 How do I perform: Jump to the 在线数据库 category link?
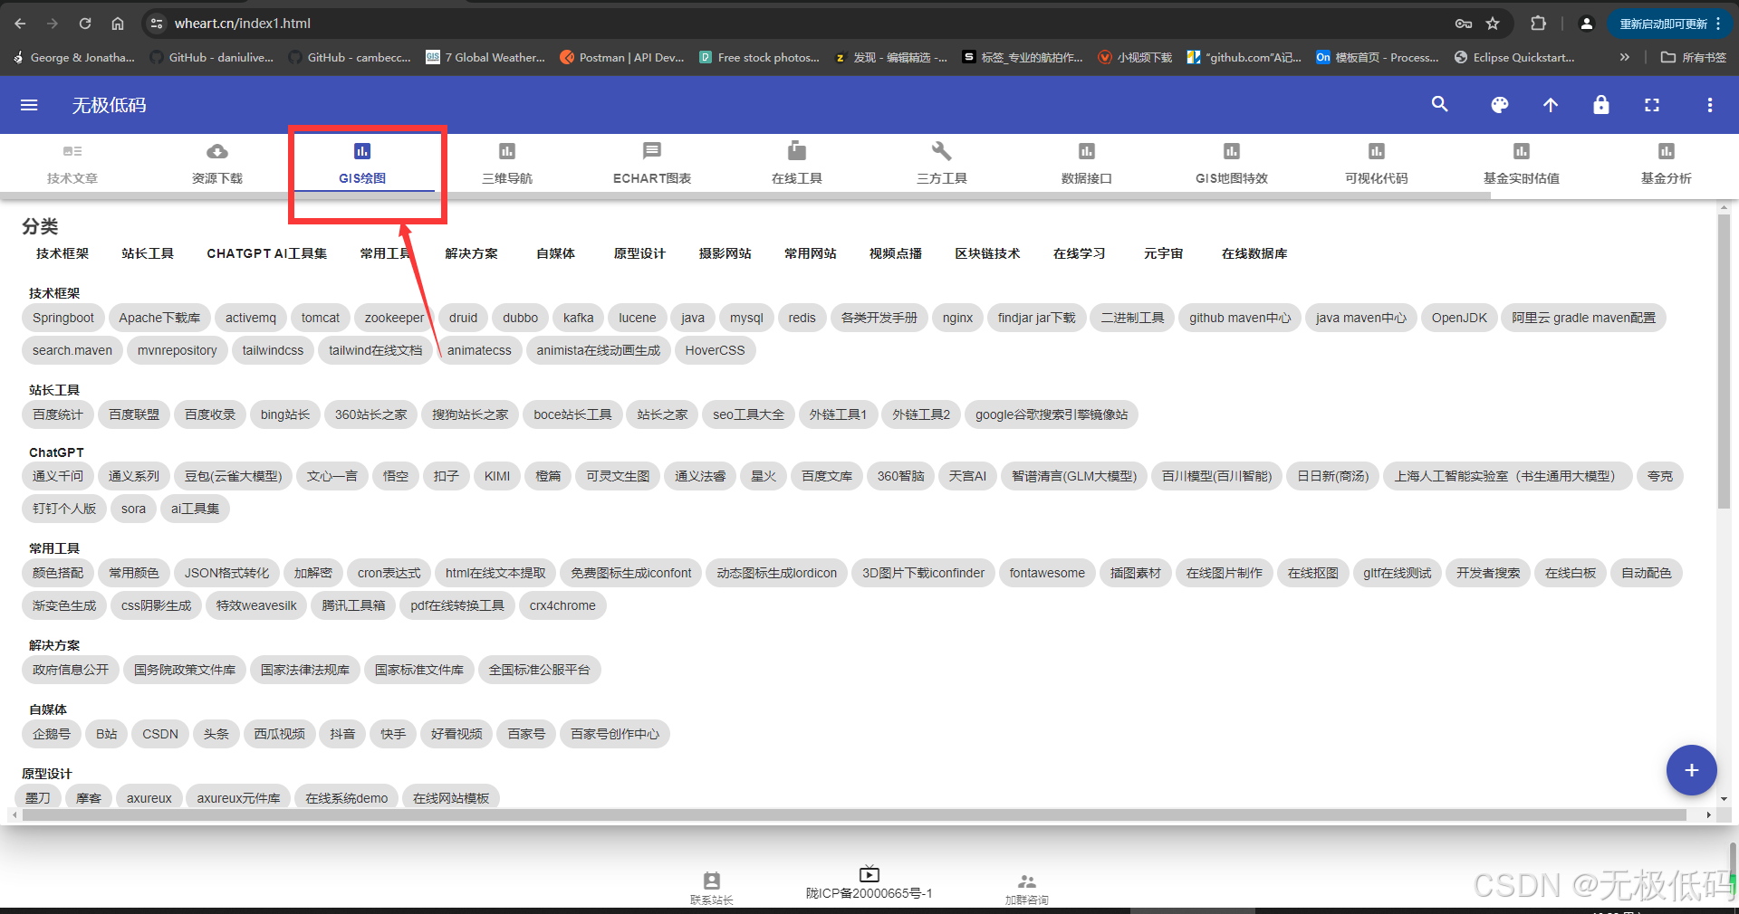[1254, 253]
